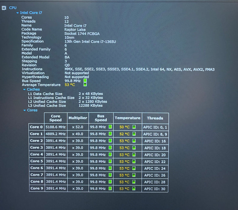The height and width of the screenshot is (210, 238).
Task: Click Socket 1744 FCBGA package value
Action: tap(82, 33)
